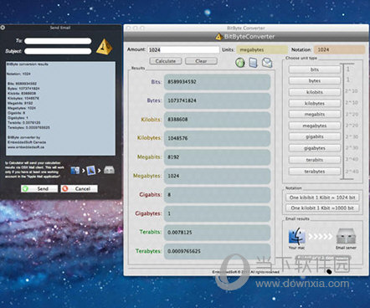Close the Send Email panel
Image resolution: width=370 pixels, height=308 pixels.
(x=3, y=28)
